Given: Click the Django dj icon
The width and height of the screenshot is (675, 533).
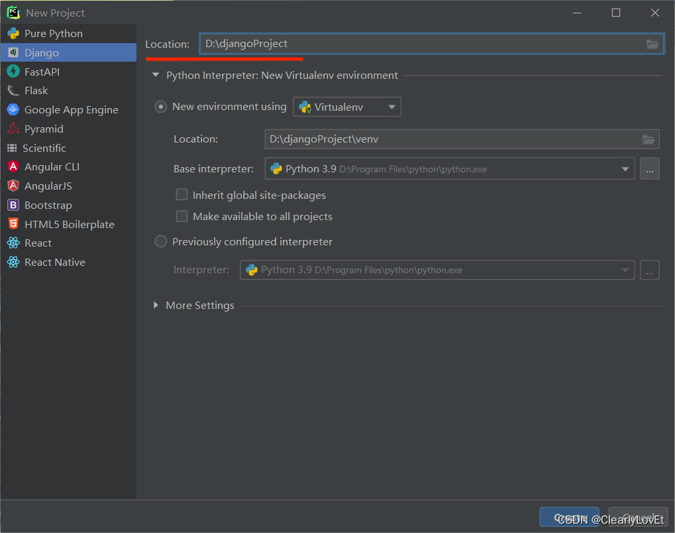Looking at the screenshot, I should click(13, 52).
